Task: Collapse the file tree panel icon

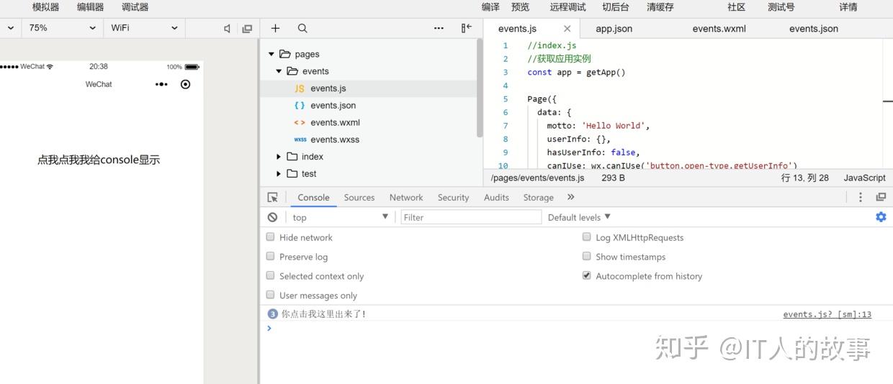Action: click(466, 28)
